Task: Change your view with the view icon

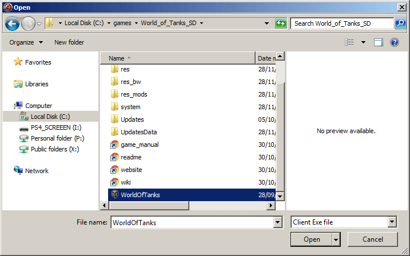Action: point(349,42)
